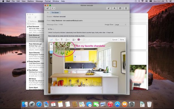174x109 pixels.
Task: Choose the original sketch option in popup
Action: (x=51, y=44)
